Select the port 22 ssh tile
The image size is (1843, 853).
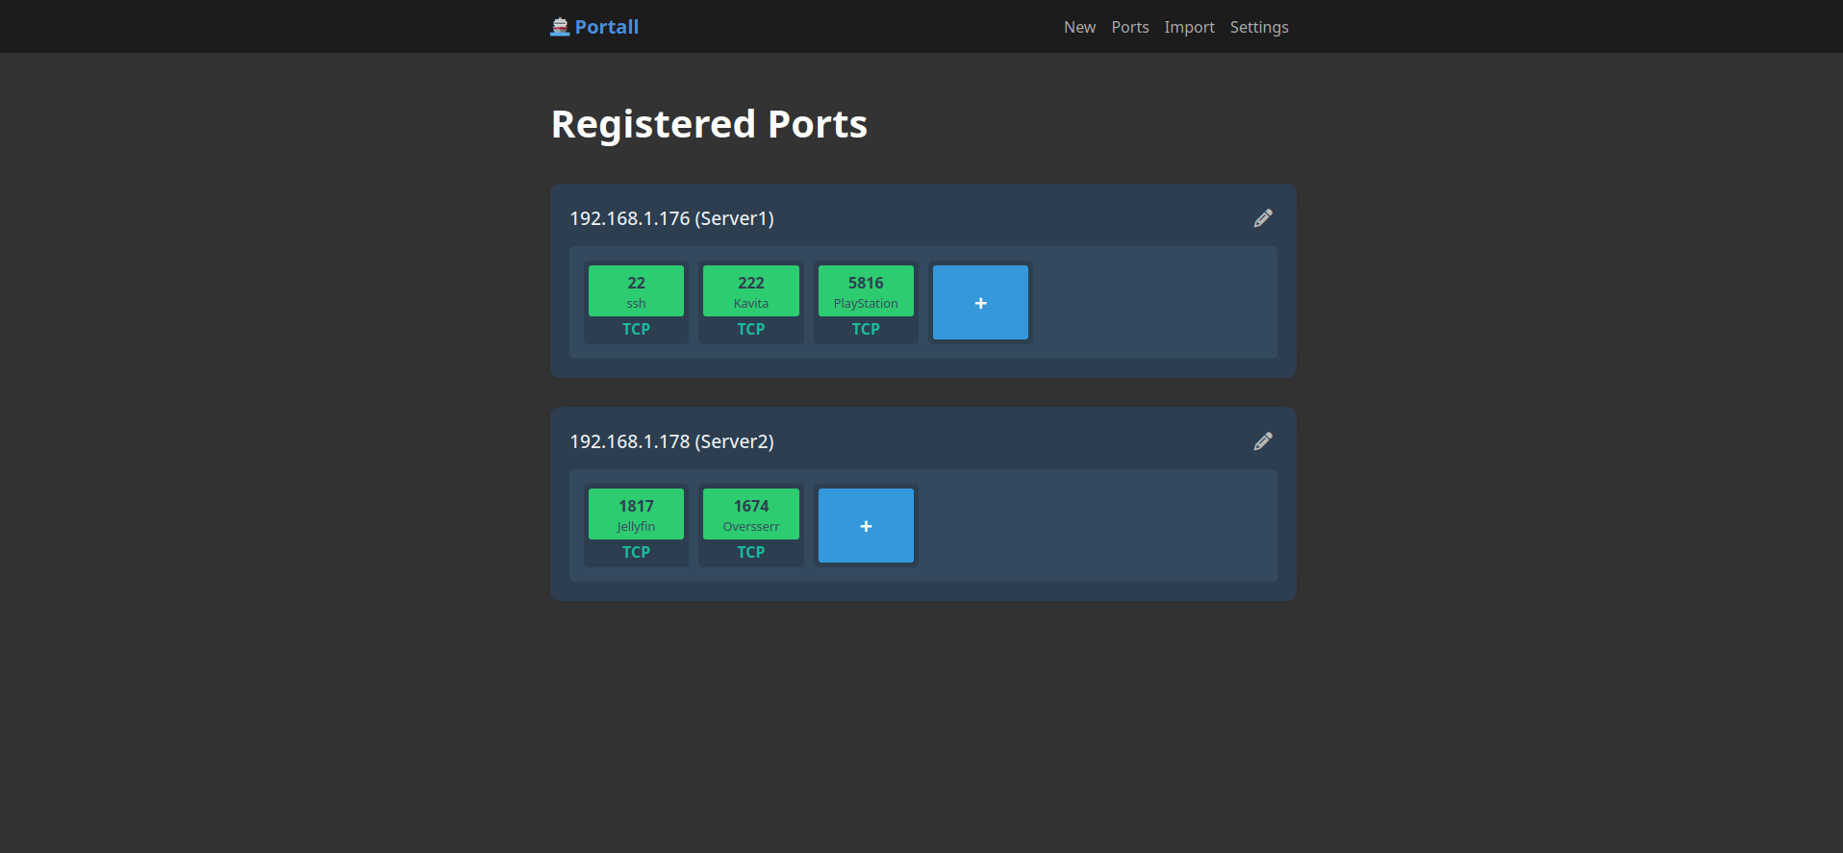coord(636,290)
